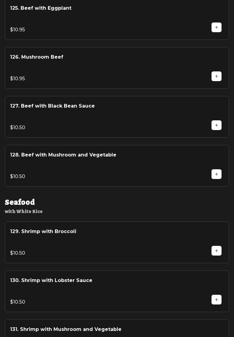Image resolution: width=234 pixels, height=337 pixels.
Task: Click the $10.50 price under item 128
Action: click(x=18, y=177)
